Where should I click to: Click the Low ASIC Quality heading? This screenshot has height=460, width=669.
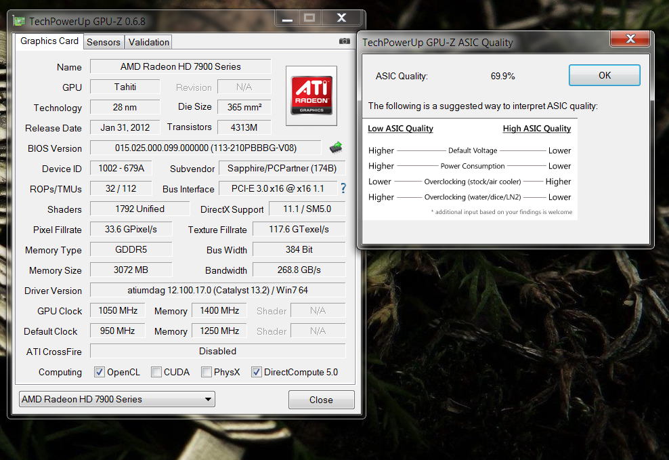click(400, 129)
